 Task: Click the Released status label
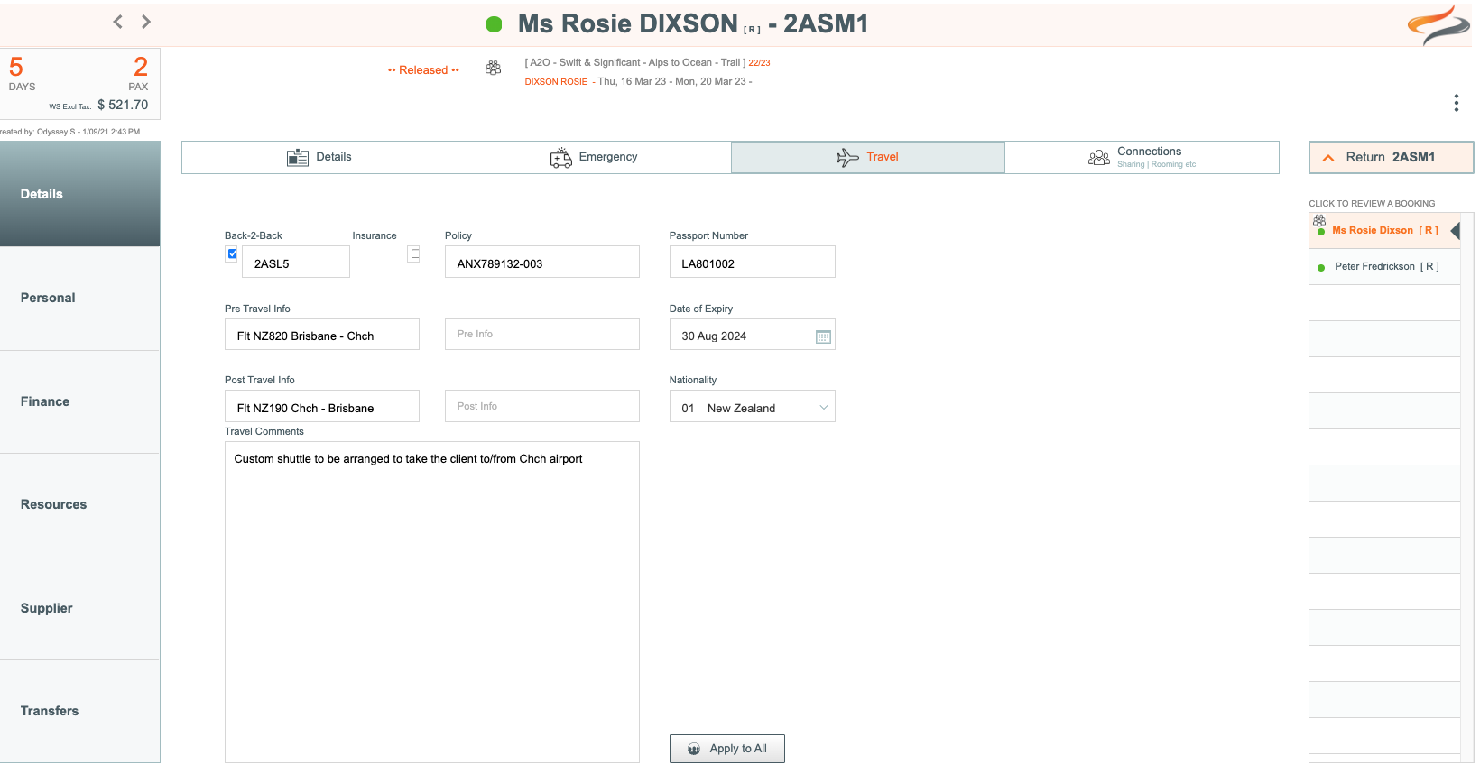click(x=423, y=70)
